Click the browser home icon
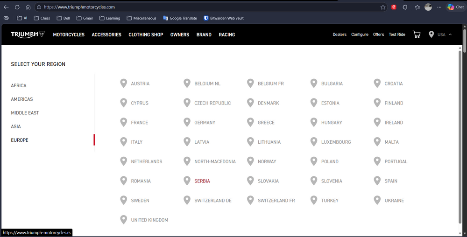The height and width of the screenshot is (237, 467). coord(28,7)
